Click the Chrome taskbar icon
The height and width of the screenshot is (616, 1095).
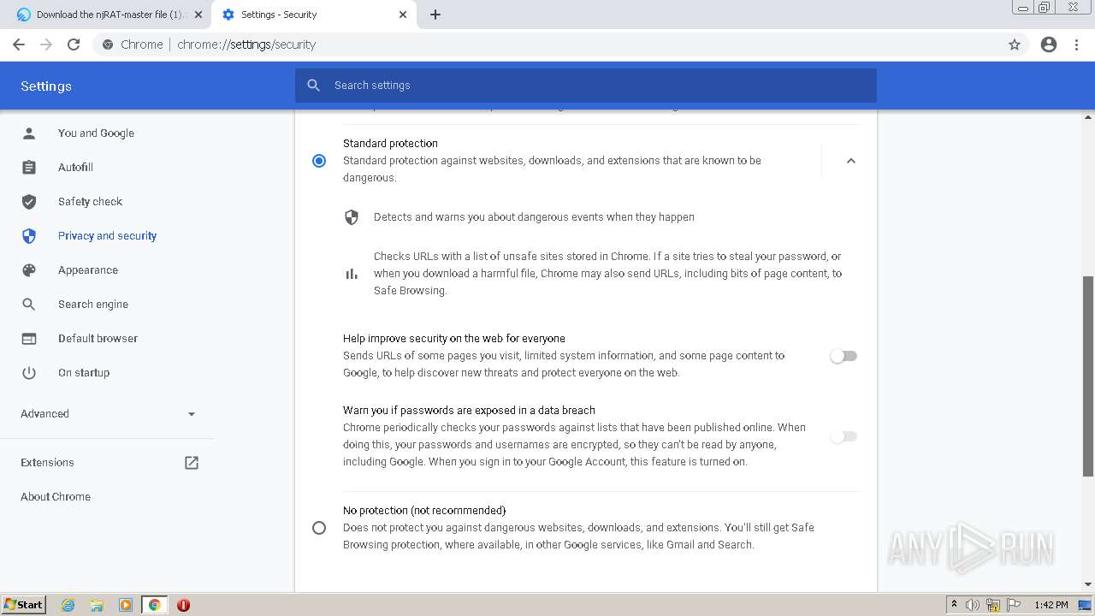coord(155,605)
